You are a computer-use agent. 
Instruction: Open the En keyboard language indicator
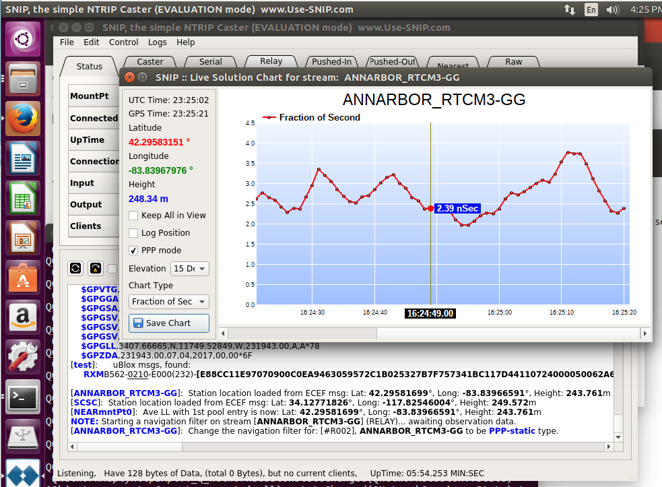pyautogui.click(x=591, y=9)
